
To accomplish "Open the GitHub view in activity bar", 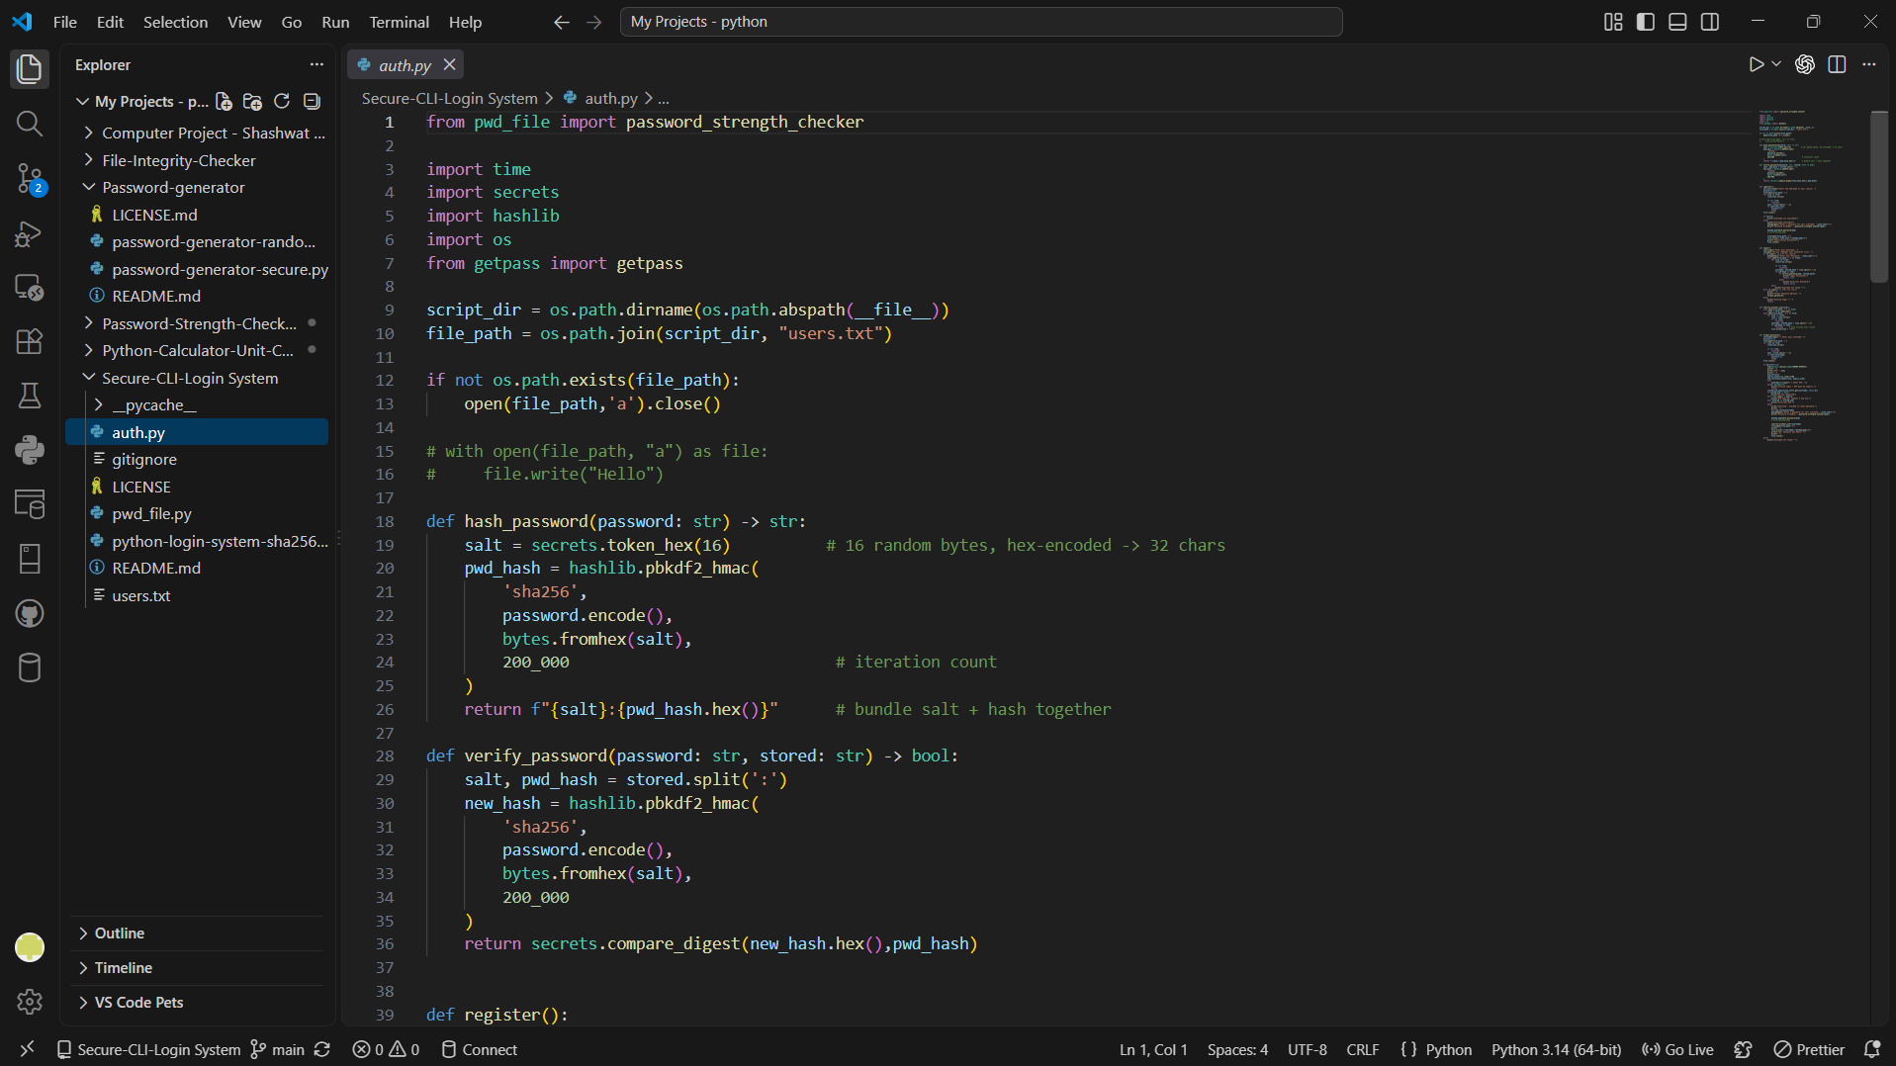I will [x=30, y=613].
